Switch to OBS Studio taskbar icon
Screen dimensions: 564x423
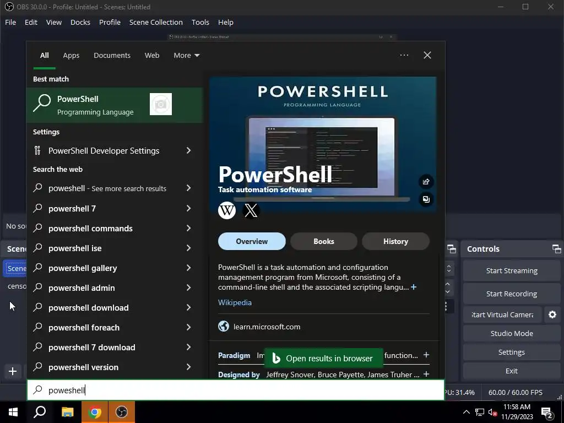pos(122,412)
